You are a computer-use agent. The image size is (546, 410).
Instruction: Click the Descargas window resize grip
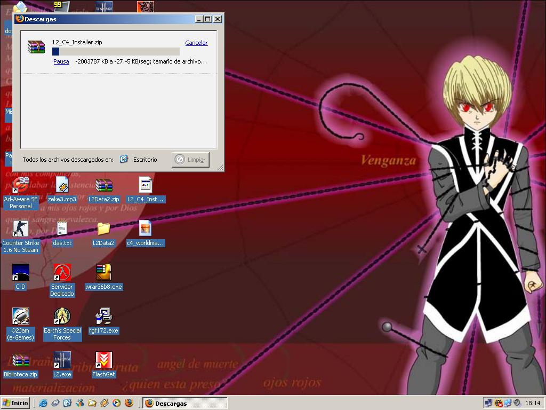tap(220, 168)
